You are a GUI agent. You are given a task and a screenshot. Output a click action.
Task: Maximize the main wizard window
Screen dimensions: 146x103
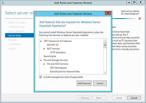coord(134,2)
